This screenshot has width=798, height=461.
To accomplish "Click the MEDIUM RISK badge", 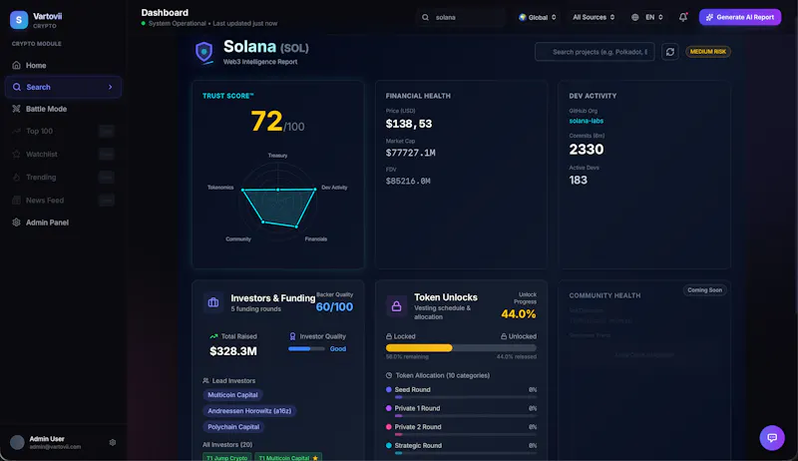I will point(708,52).
